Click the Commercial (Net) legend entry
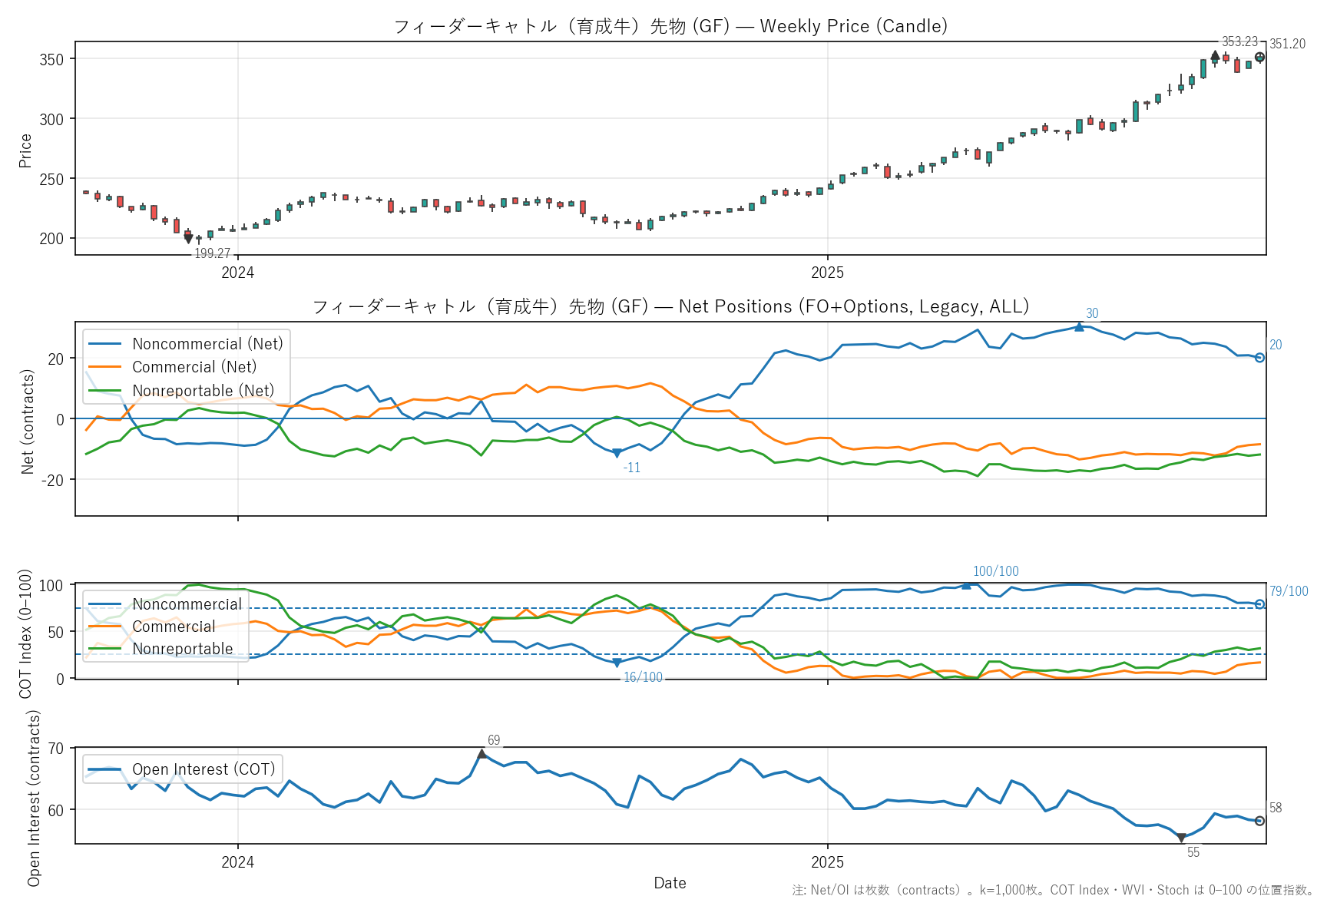Screen dimensions: 1327x906 pos(194,367)
